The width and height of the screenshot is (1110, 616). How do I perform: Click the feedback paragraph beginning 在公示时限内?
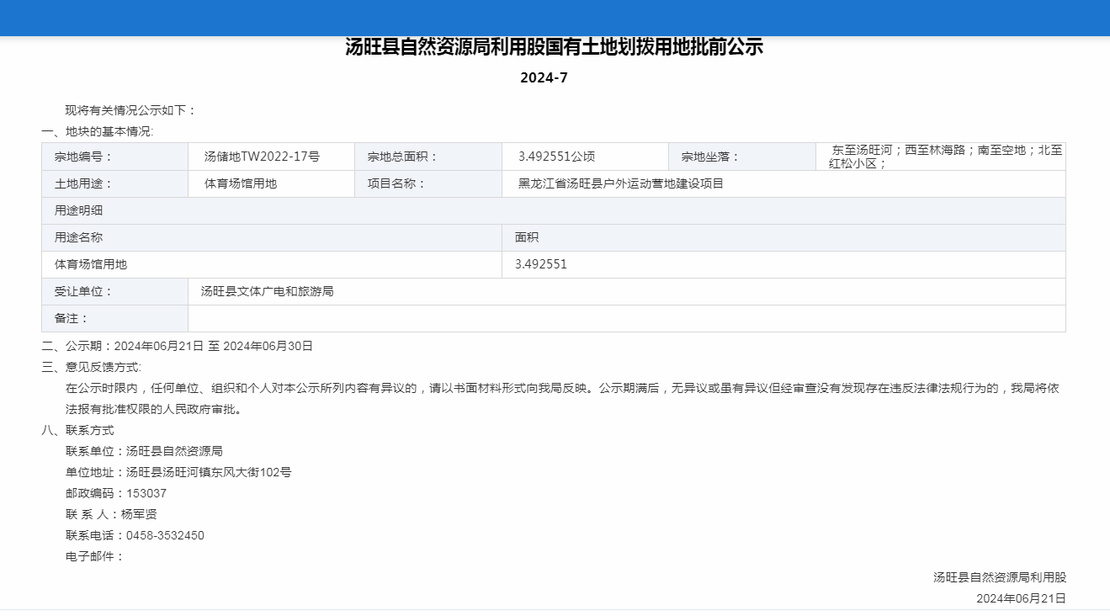click(x=562, y=400)
